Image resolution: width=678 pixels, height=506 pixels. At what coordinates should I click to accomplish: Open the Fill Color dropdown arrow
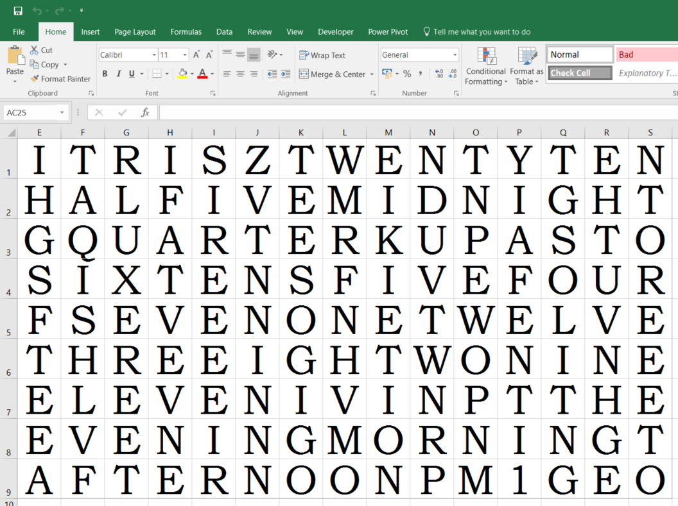pos(192,74)
